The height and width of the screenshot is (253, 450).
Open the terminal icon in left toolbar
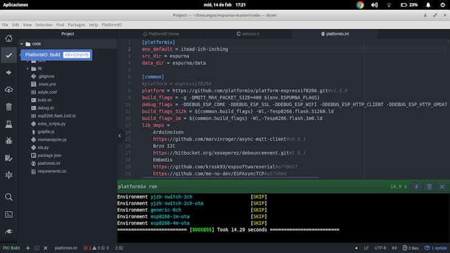9,214
